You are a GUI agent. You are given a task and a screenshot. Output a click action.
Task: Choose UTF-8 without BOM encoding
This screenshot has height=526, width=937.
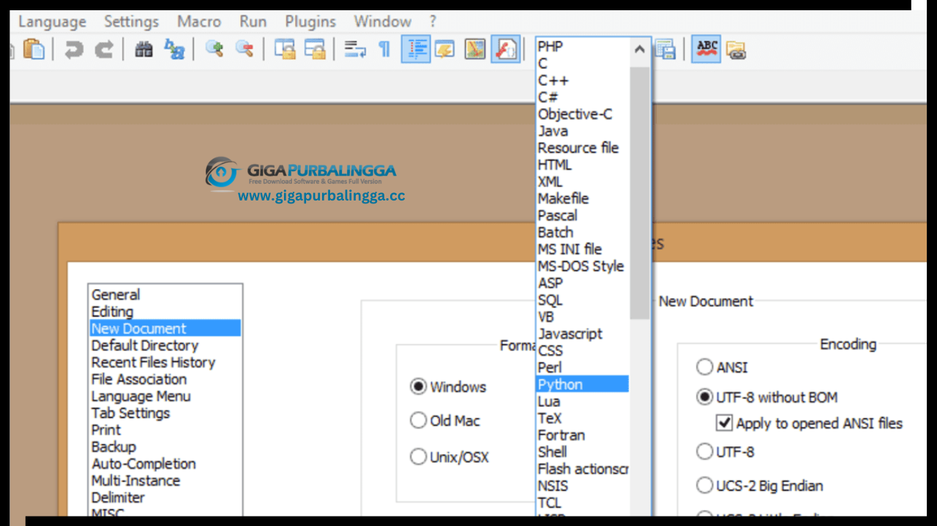tap(704, 397)
